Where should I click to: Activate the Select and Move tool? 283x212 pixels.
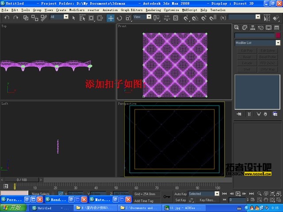coord(111,18)
